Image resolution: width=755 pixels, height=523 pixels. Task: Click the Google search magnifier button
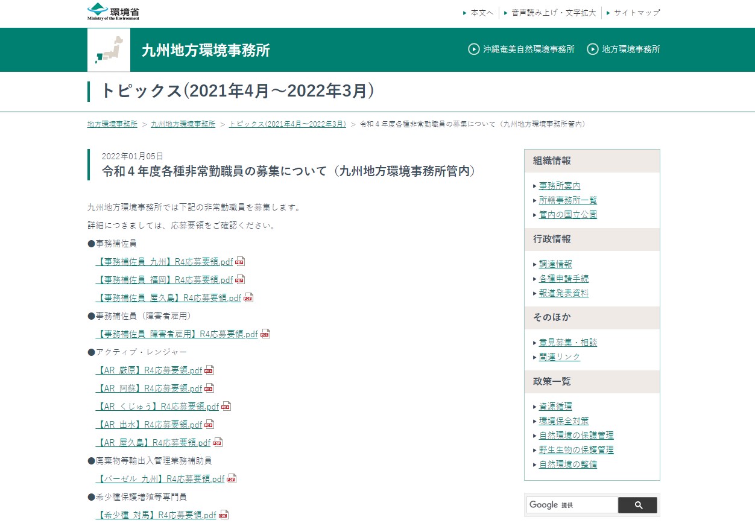click(637, 505)
